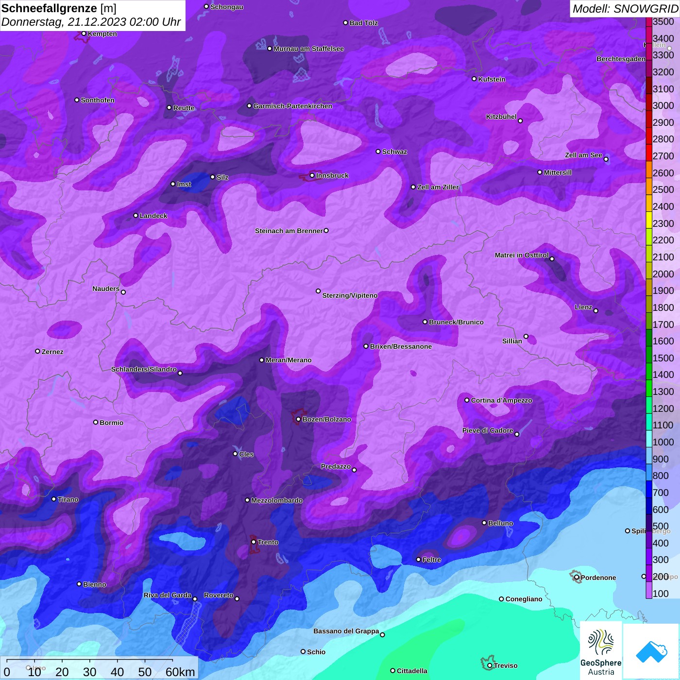Select the Bozen/Bolzano city marker
The image size is (680, 680).
(x=299, y=419)
